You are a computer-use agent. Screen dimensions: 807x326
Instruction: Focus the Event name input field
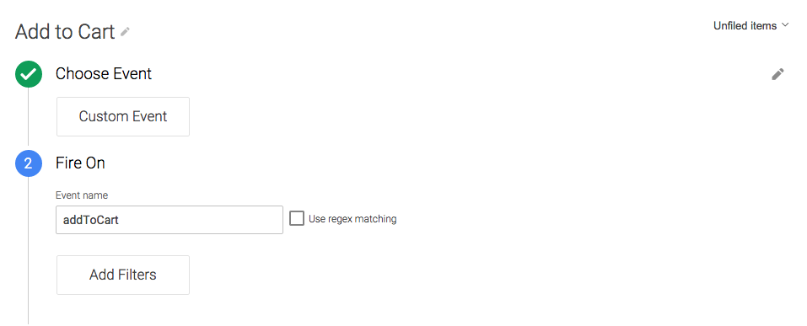click(x=169, y=220)
